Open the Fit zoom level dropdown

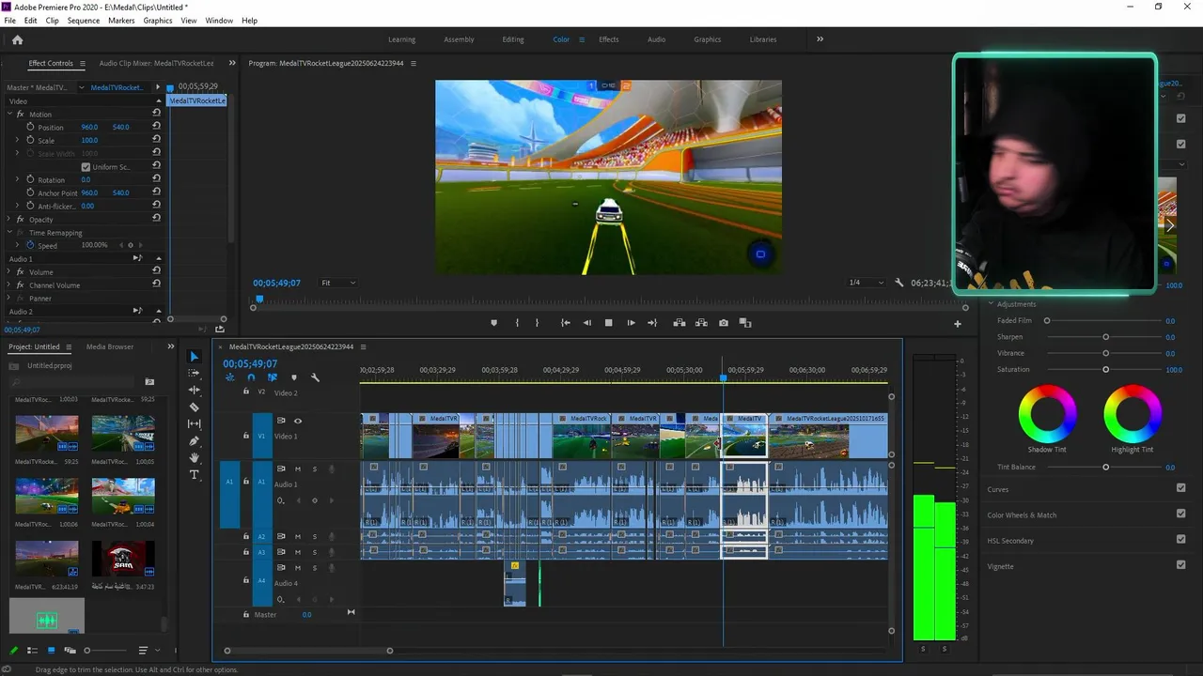click(338, 283)
